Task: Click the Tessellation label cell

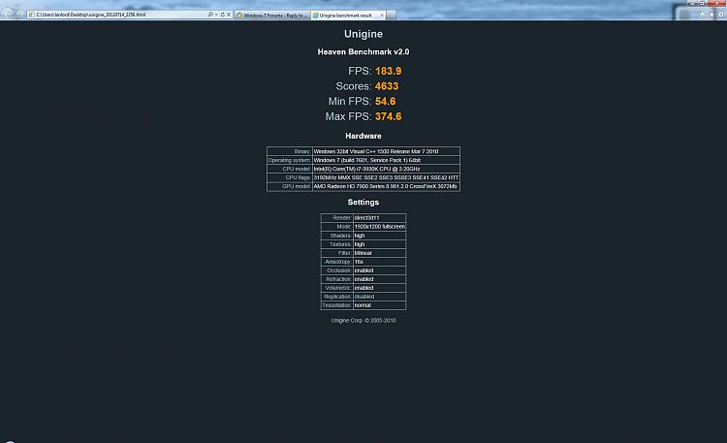Action: [336, 305]
